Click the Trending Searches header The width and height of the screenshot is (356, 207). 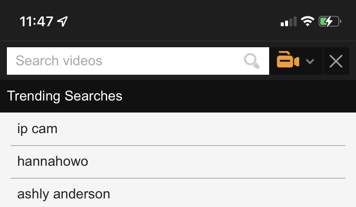pos(64,96)
